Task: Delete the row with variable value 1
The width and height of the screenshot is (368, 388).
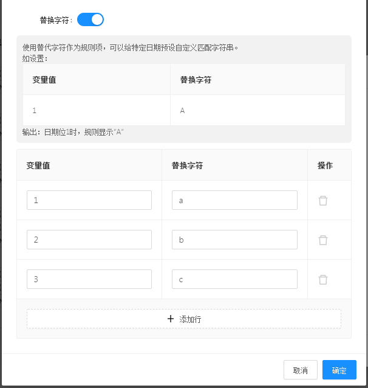Action: 323,201
